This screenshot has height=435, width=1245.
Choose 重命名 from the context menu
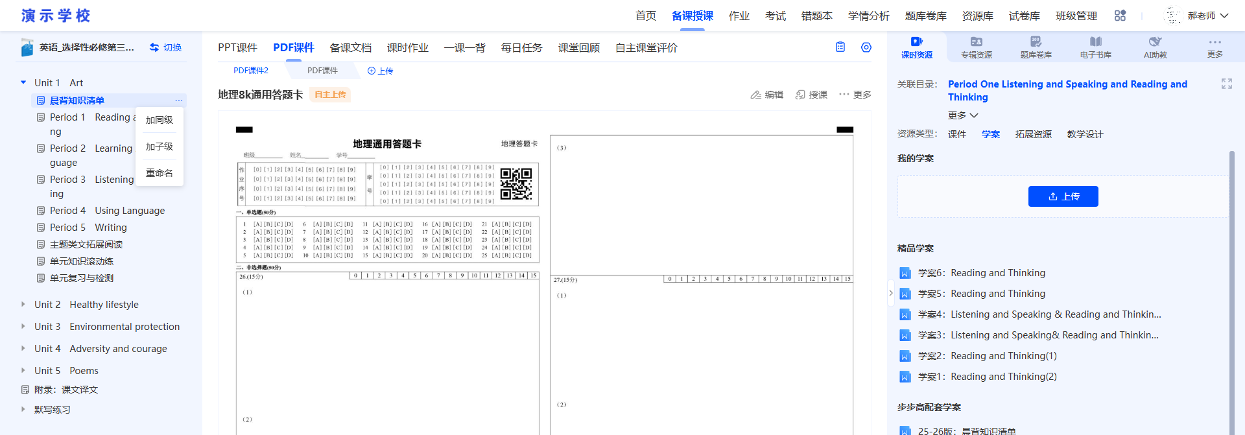(x=160, y=173)
